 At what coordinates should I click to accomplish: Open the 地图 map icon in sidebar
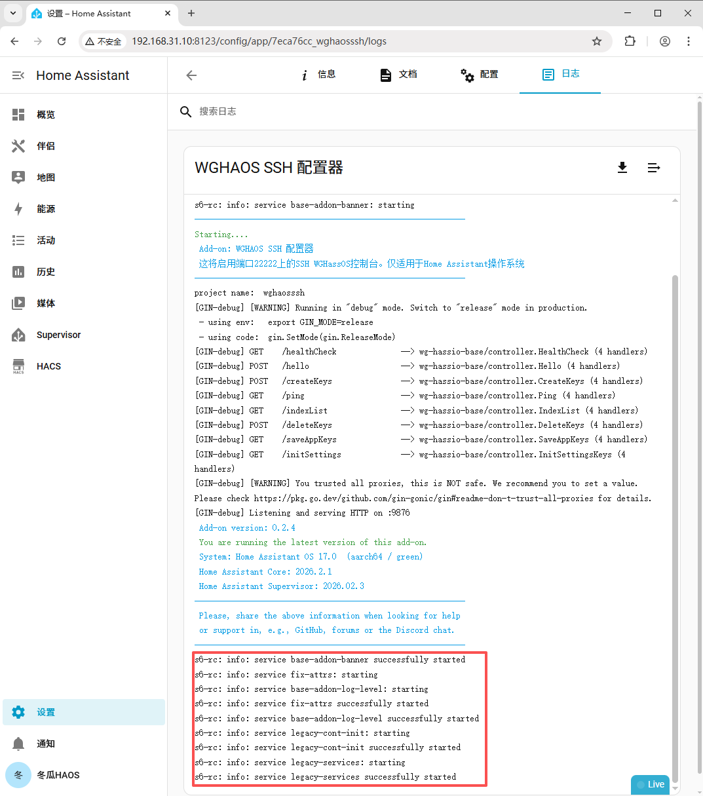pyautogui.click(x=18, y=178)
